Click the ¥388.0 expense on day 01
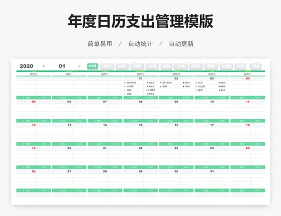Image resolution: width=281 pixels, height=216 pixels. tap(151, 83)
